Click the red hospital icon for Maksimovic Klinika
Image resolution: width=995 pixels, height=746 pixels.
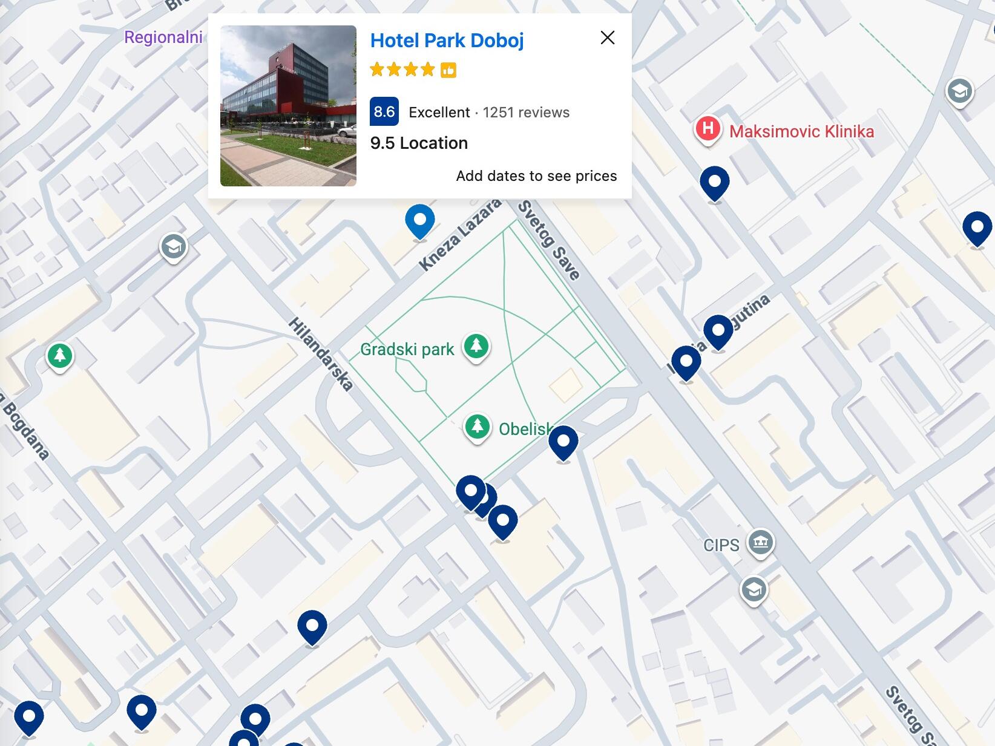click(x=708, y=129)
